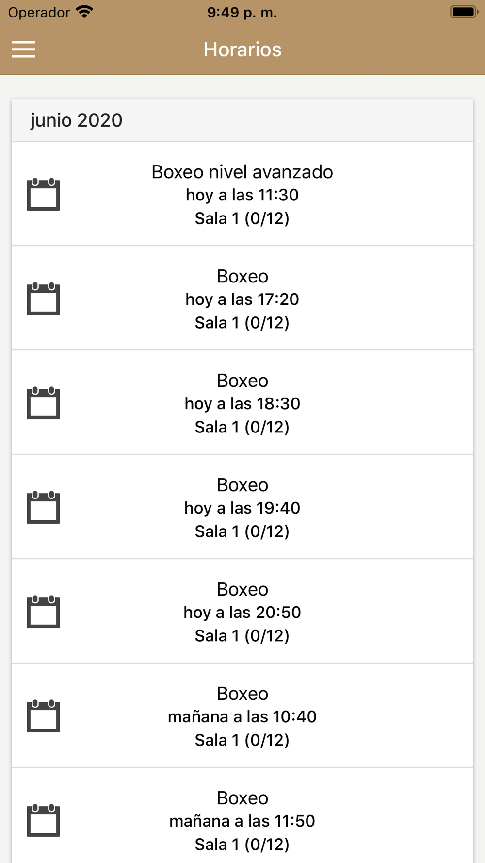
Task: Tap calendar icon for 20:50 Boxeo class
Action: point(43,612)
